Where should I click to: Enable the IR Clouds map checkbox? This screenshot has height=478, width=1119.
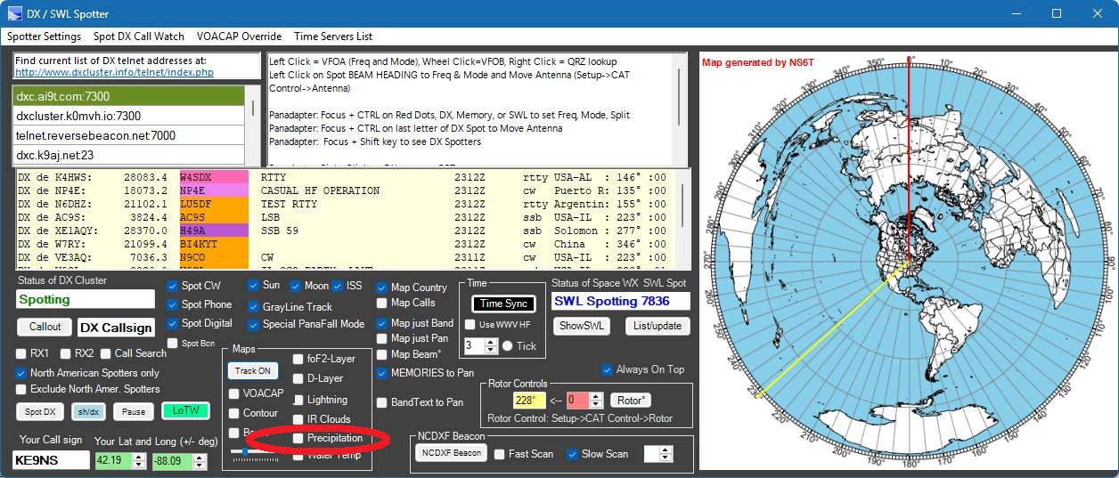(298, 419)
